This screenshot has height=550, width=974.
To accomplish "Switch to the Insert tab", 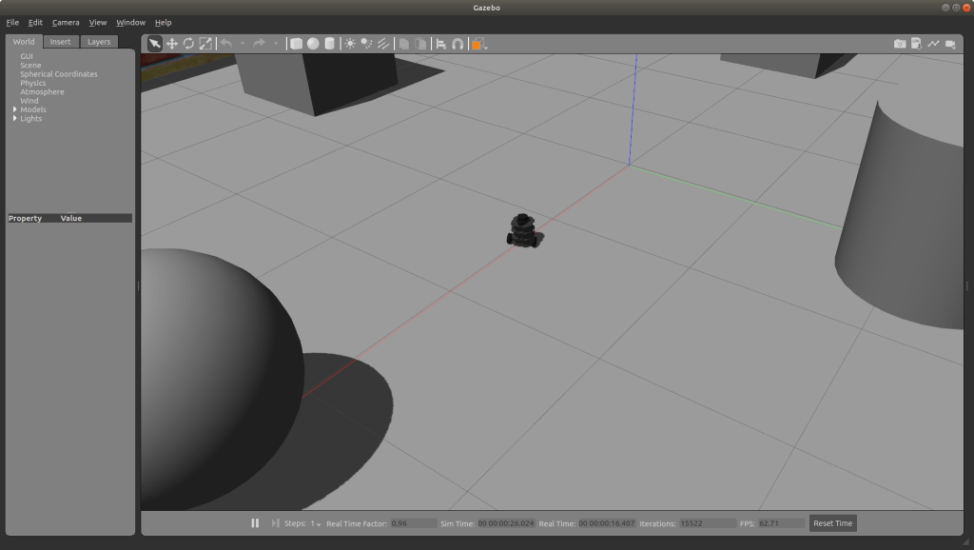I will 60,42.
